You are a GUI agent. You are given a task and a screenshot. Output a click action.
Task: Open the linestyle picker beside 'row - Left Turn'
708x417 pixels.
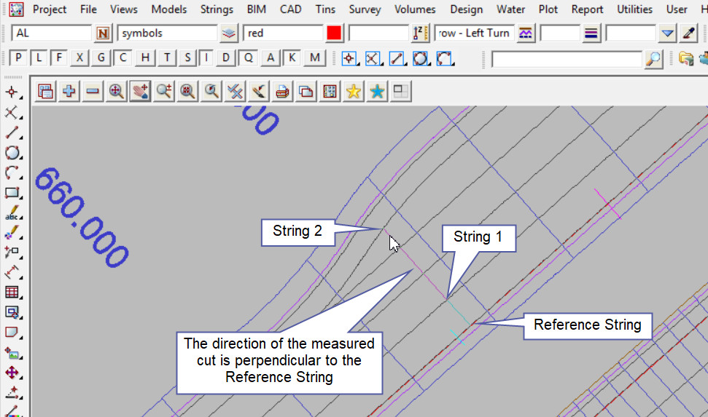pyautogui.click(x=526, y=33)
